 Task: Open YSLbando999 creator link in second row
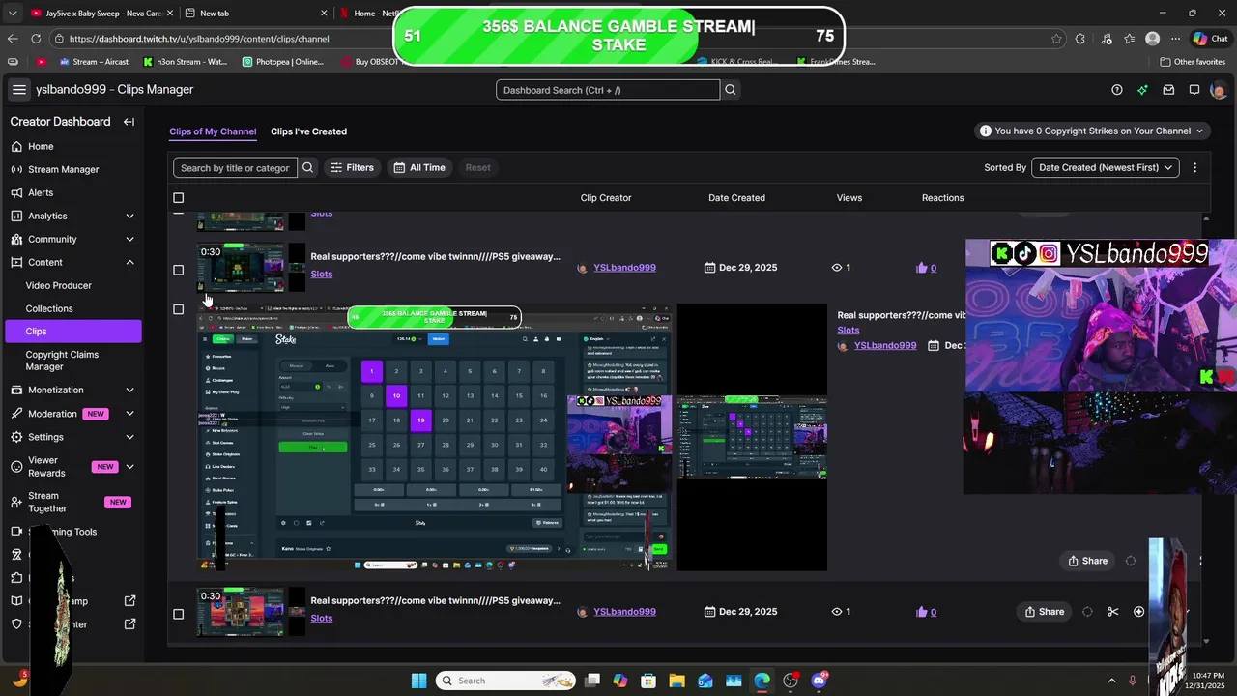[x=624, y=268]
